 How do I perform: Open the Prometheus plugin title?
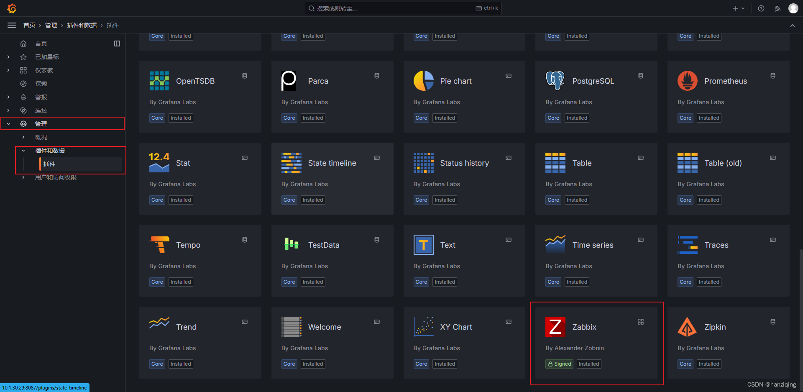(x=726, y=81)
